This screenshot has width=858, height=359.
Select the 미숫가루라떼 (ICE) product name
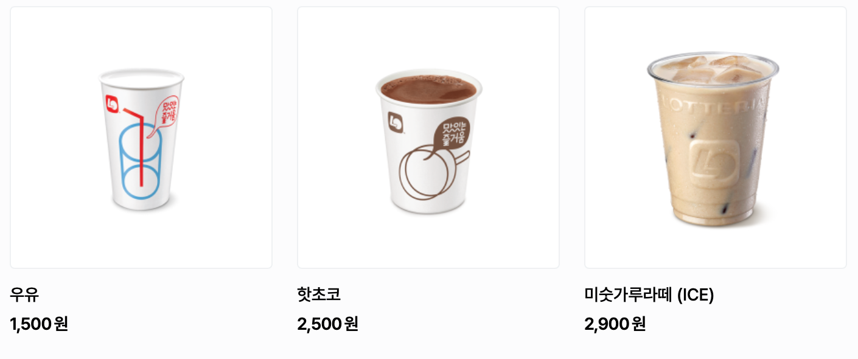pyautogui.click(x=649, y=295)
